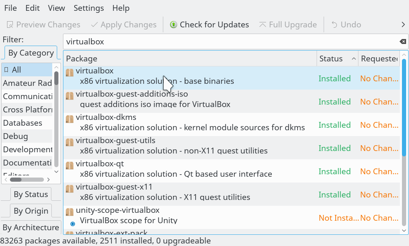Click the virtualbox package icon

(x=70, y=73)
